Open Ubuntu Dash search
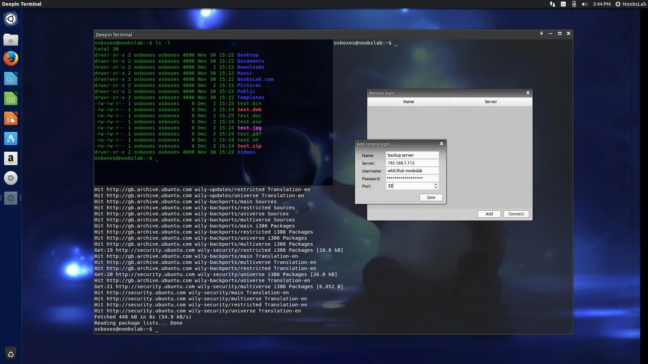 click(x=11, y=19)
